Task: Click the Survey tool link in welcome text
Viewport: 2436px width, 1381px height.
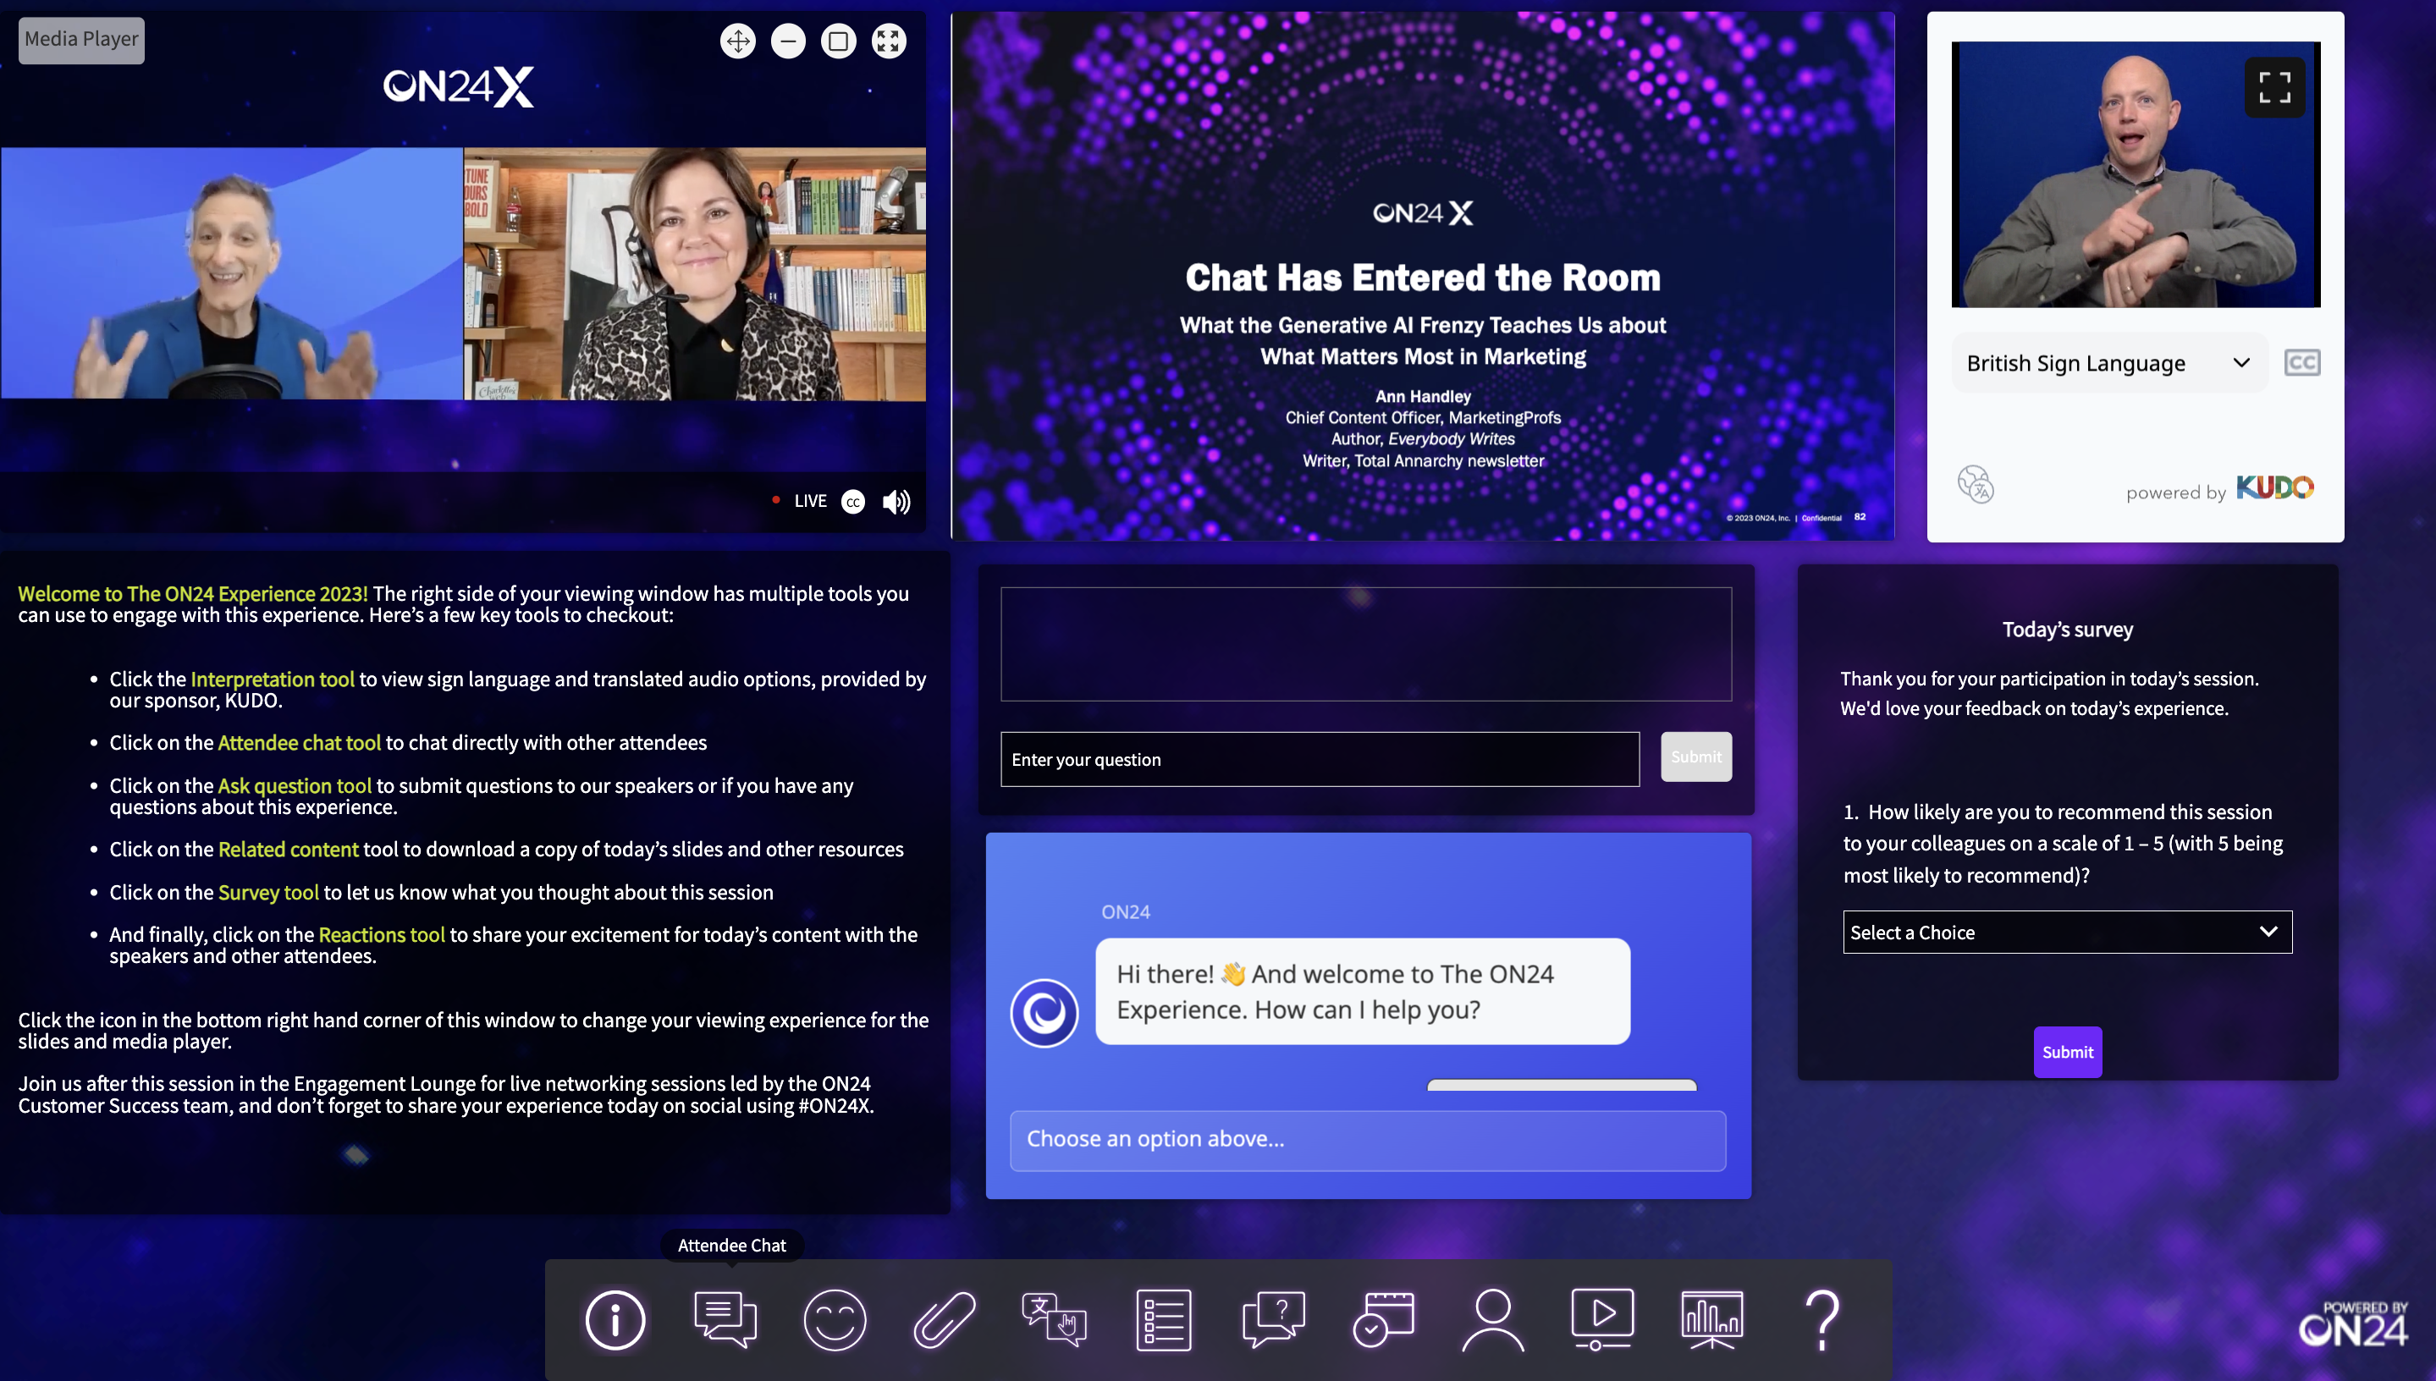Action: click(267, 891)
